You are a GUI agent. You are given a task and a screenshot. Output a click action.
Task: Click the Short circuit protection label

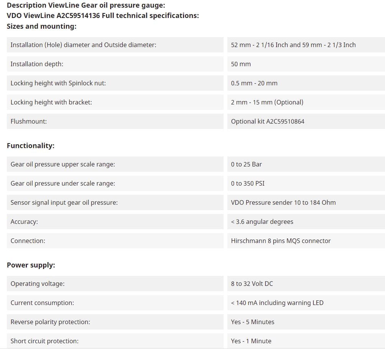click(x=44, y=341)
